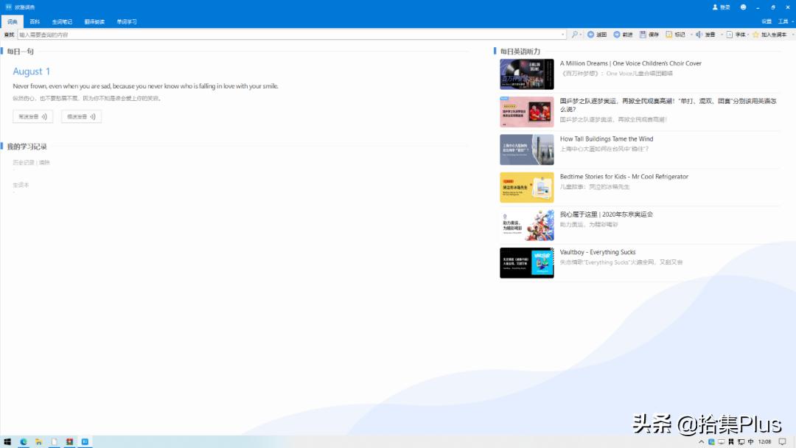Switch to the 百科 tab
796x448 pixels.
tap(35, 21)
